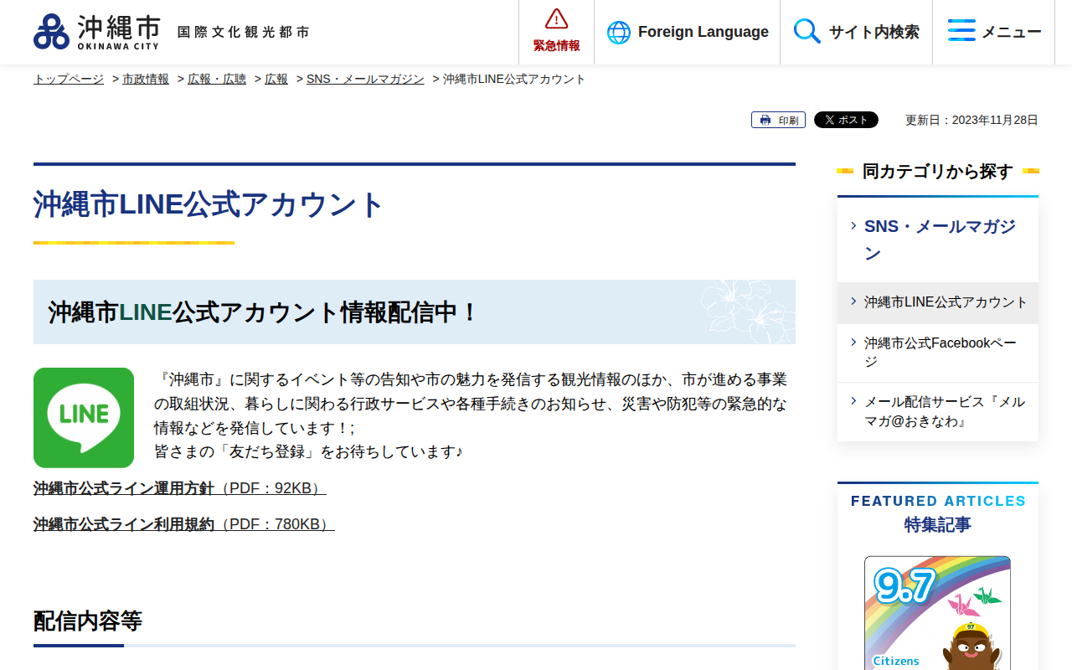
Task: Click the green LINE app icon
Action: tap(84, 418)
